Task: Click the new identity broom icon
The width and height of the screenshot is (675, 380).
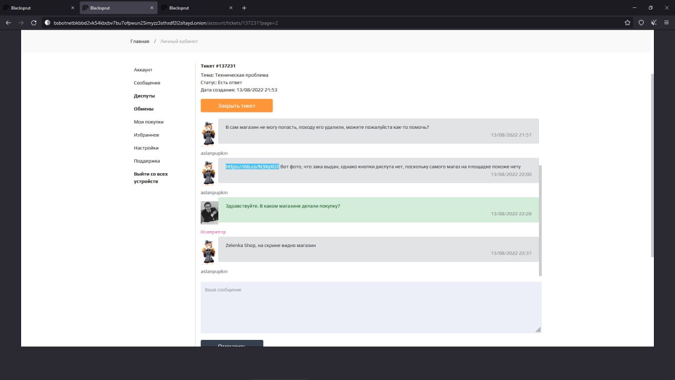Action: (x=654, y=23)
